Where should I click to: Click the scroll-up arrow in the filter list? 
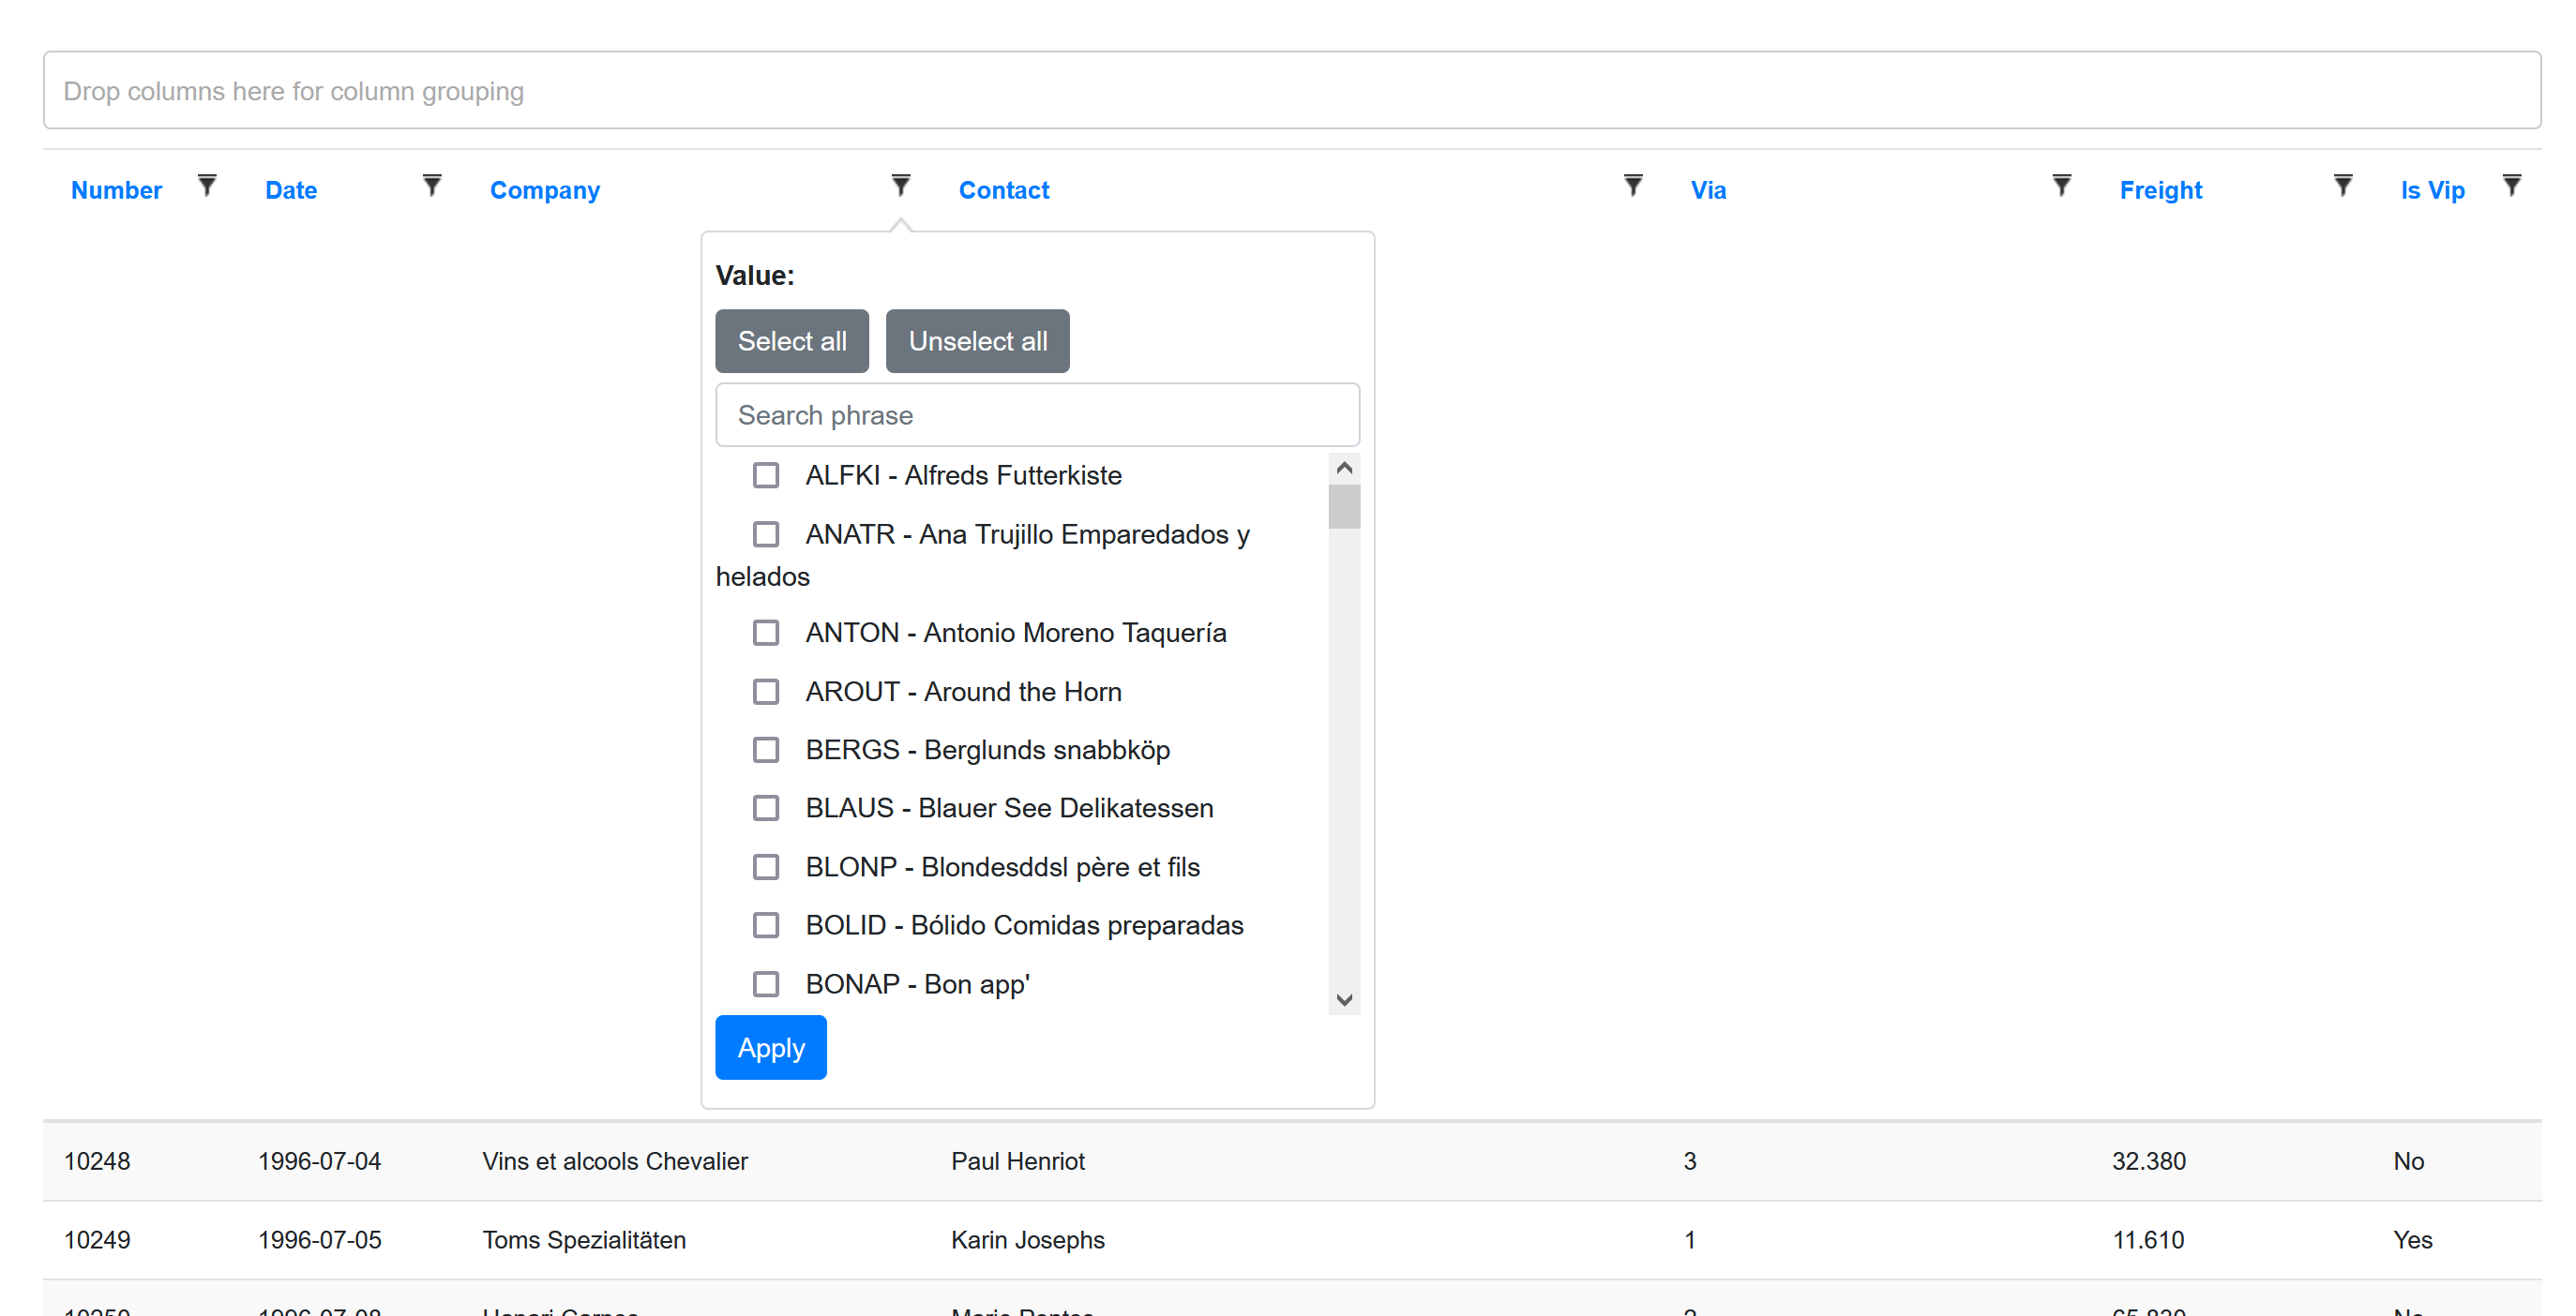pos(1345,466)
